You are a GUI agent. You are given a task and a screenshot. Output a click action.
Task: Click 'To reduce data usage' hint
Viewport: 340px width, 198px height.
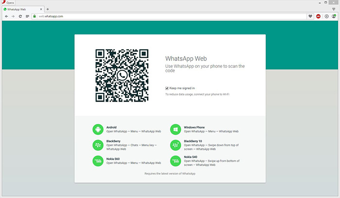(197, 94)
